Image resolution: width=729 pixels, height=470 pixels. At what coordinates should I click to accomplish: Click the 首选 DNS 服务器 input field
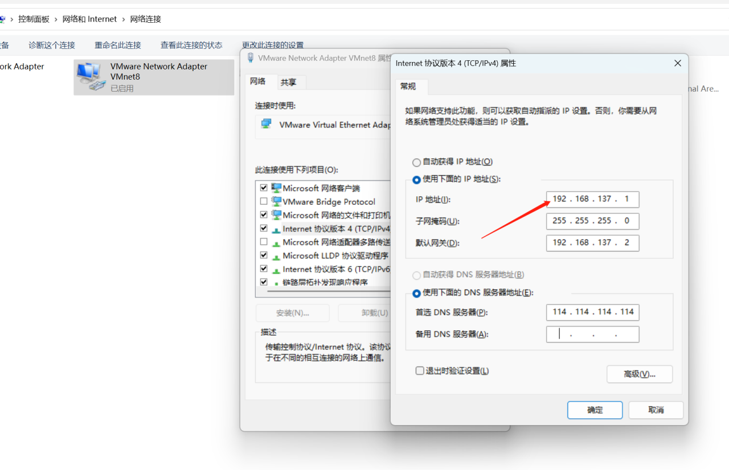click(592, 312)
